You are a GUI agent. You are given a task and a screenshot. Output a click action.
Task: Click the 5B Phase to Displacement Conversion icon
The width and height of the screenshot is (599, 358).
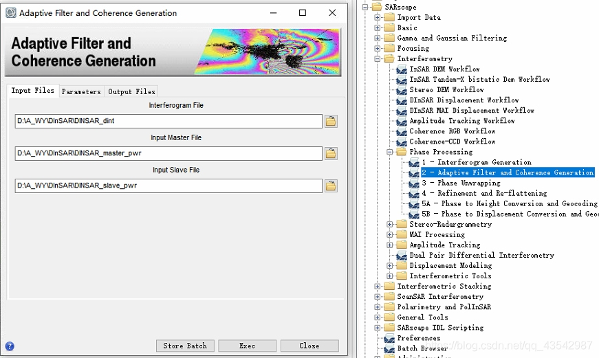(x=414, y=214)
